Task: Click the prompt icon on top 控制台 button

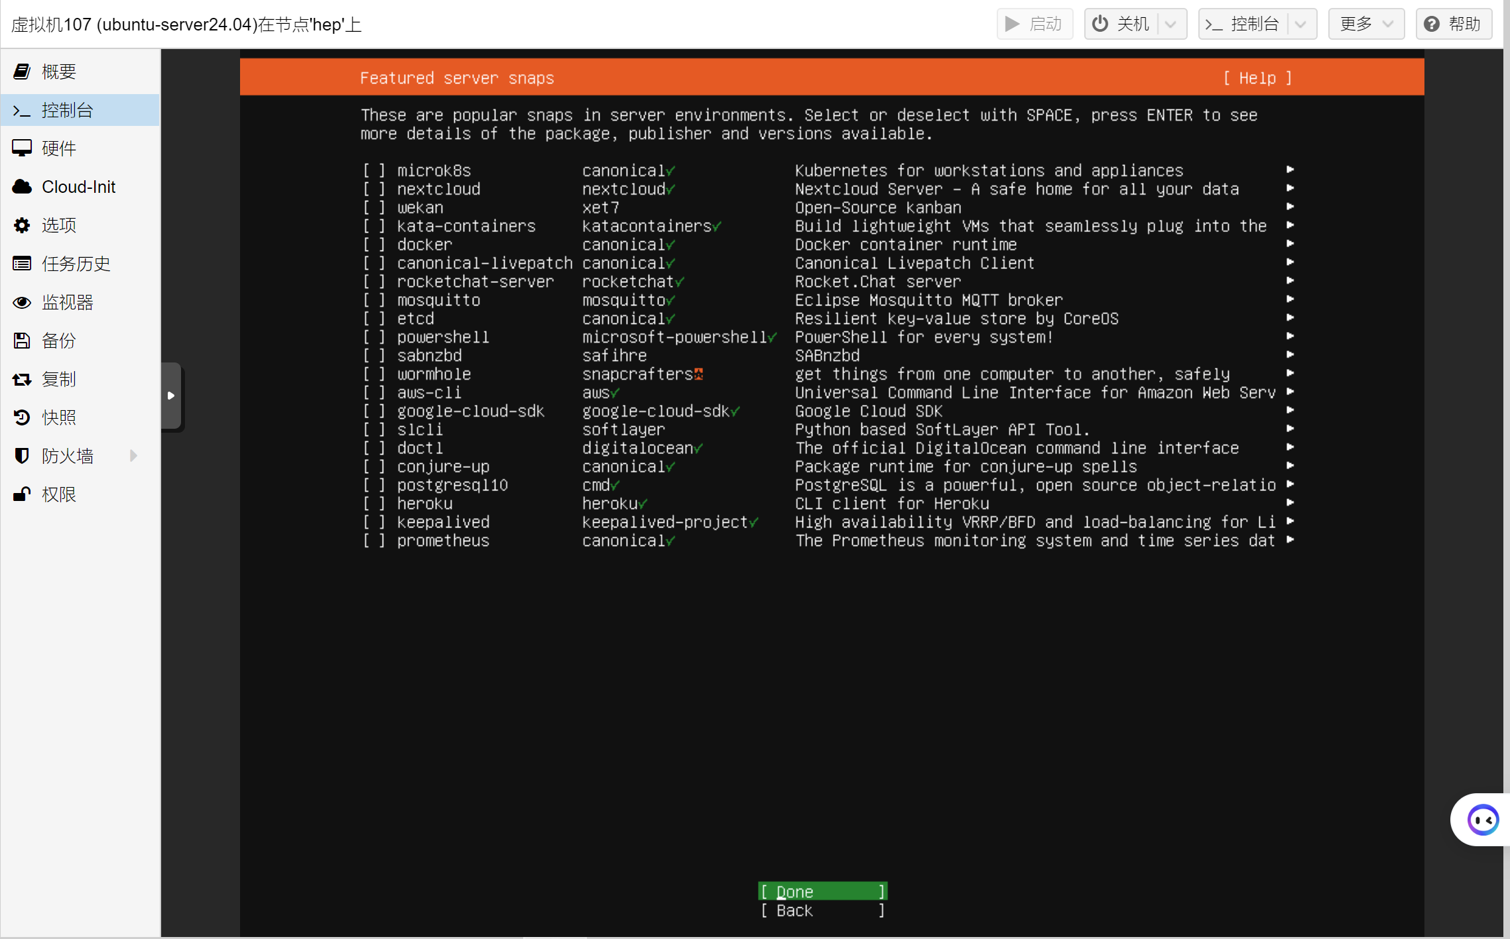Action: pyautogui.click(x=1214, y=25)
